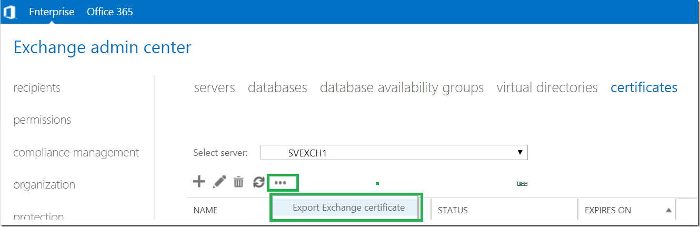
Task: Open the more options ellipsis menu
Action: click(x=281, y=183)
